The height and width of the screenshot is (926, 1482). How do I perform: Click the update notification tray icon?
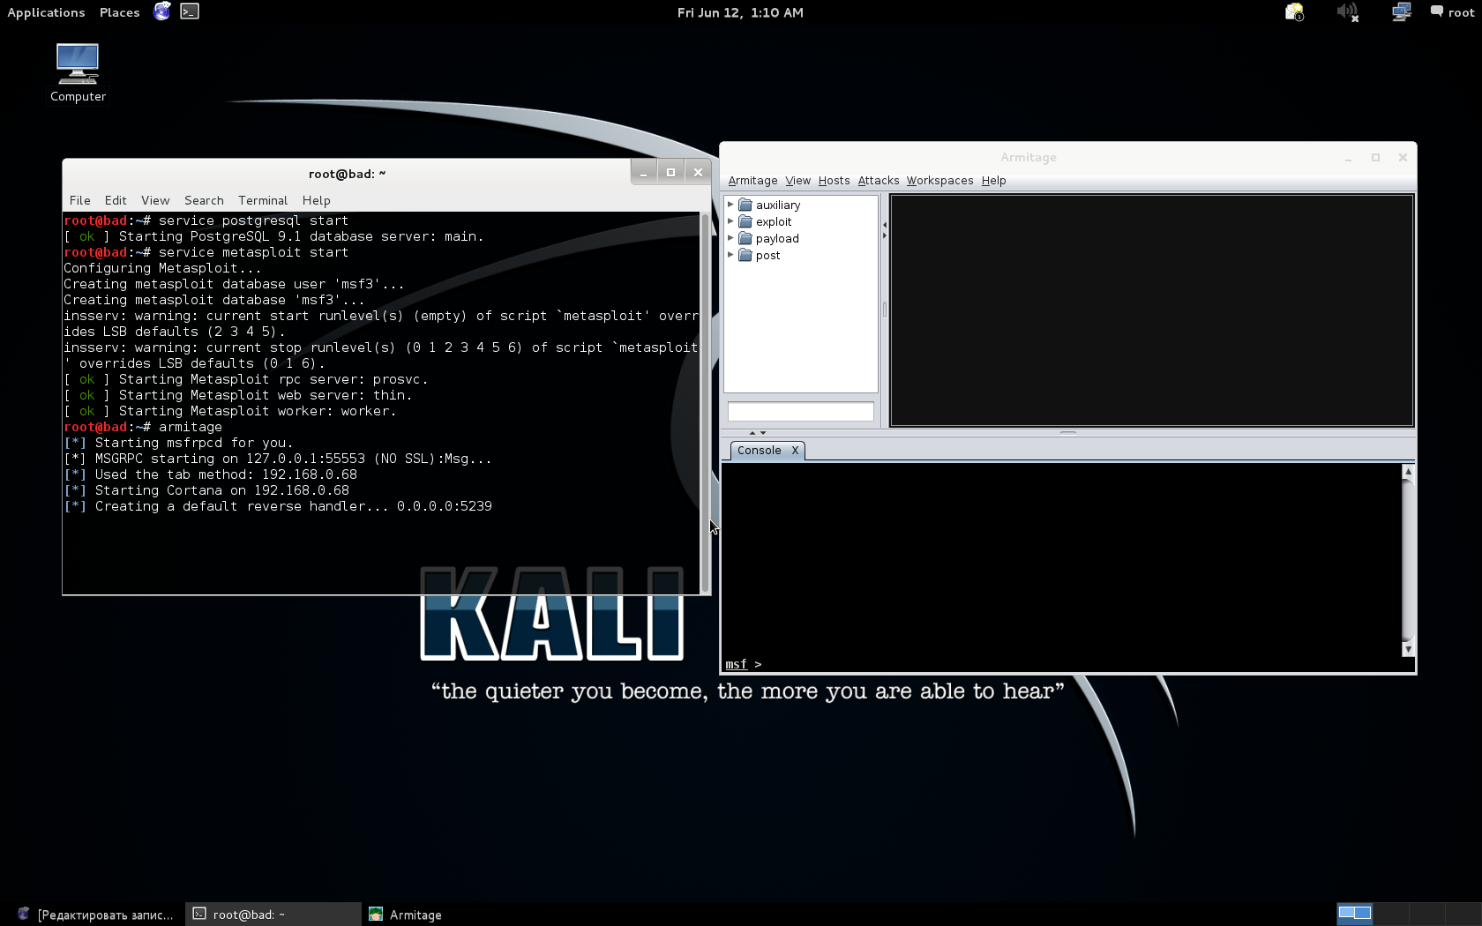1294,11
